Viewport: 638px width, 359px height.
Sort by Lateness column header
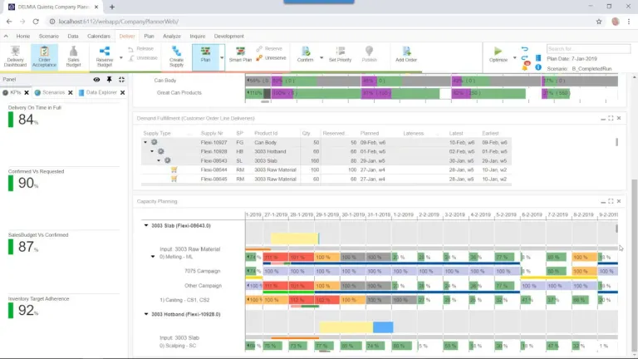[414, 133]
